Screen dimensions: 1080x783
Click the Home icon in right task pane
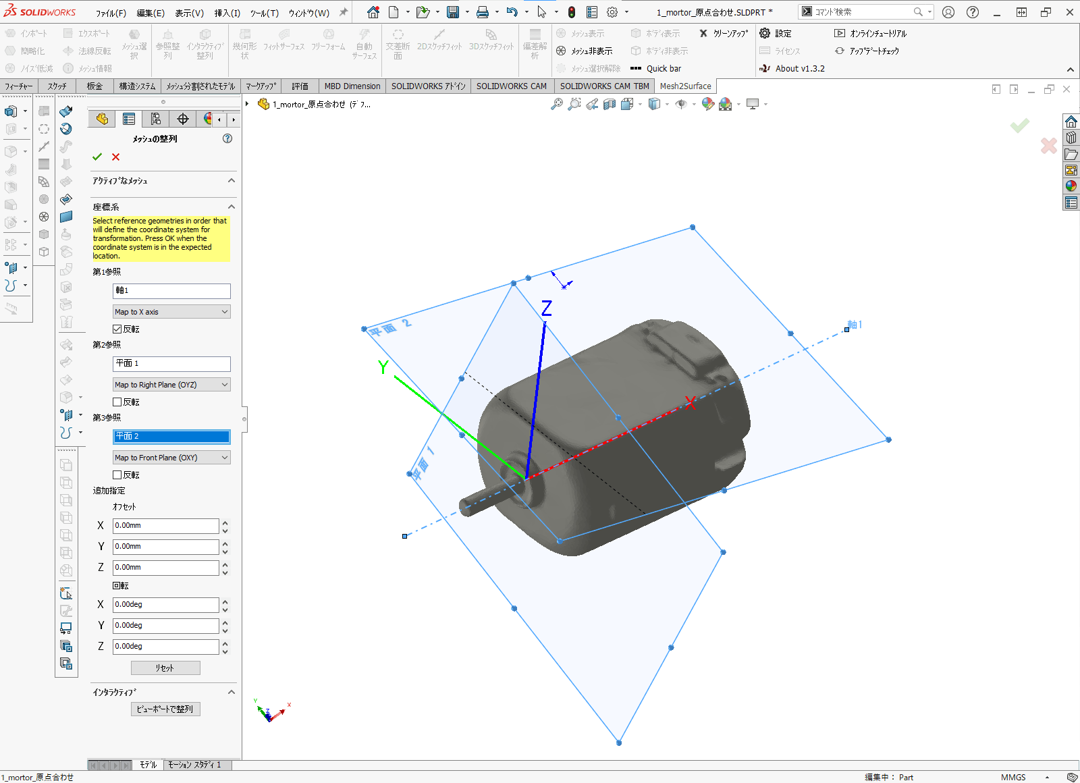click(1071, 122)
